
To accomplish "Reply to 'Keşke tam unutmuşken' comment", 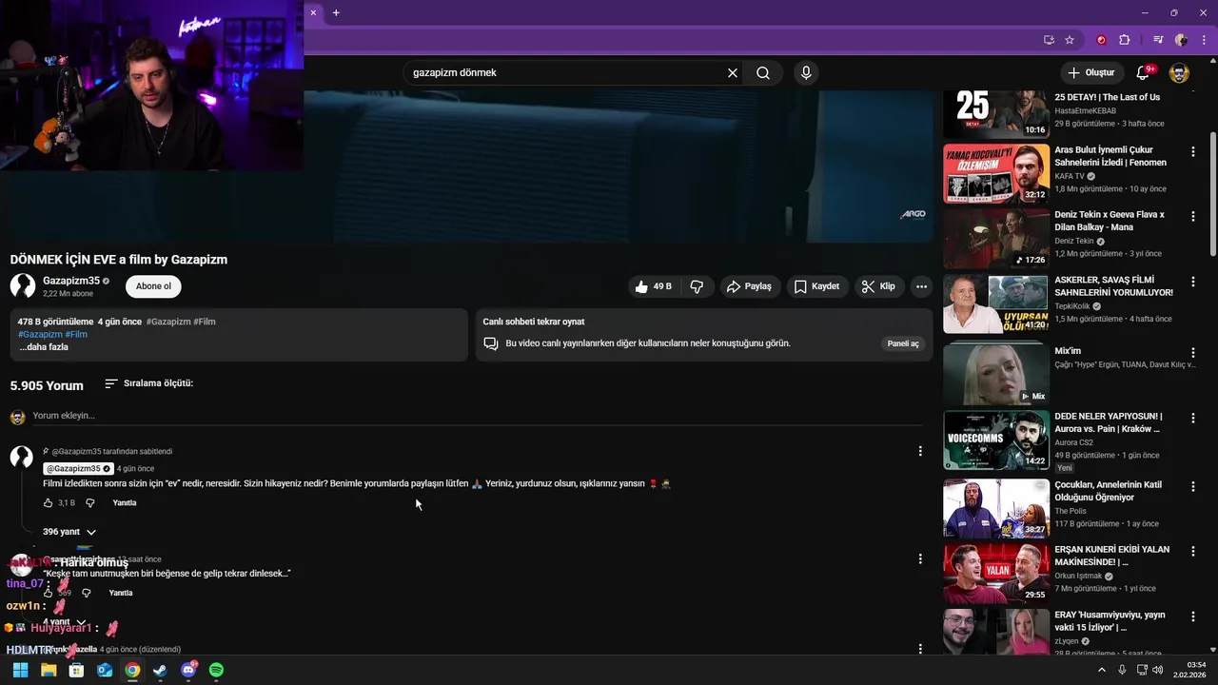I will coord(121,593).
